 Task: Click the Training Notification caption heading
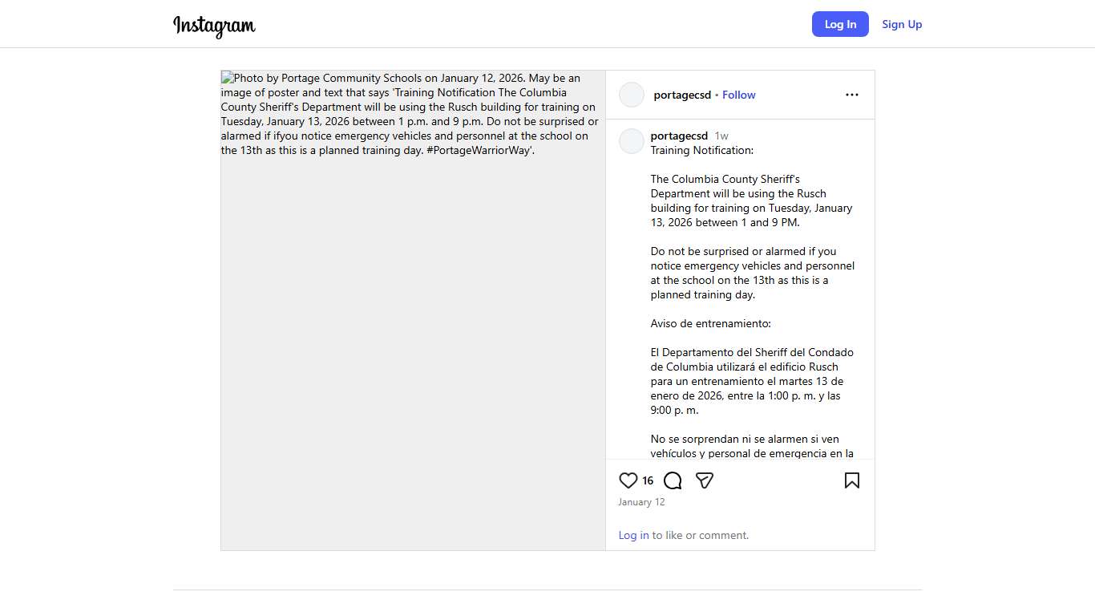701,150
